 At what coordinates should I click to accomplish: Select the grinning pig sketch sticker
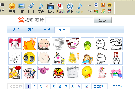(x=116, y=44)
